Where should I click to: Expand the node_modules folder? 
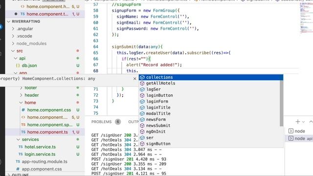[x=13, y=44]
